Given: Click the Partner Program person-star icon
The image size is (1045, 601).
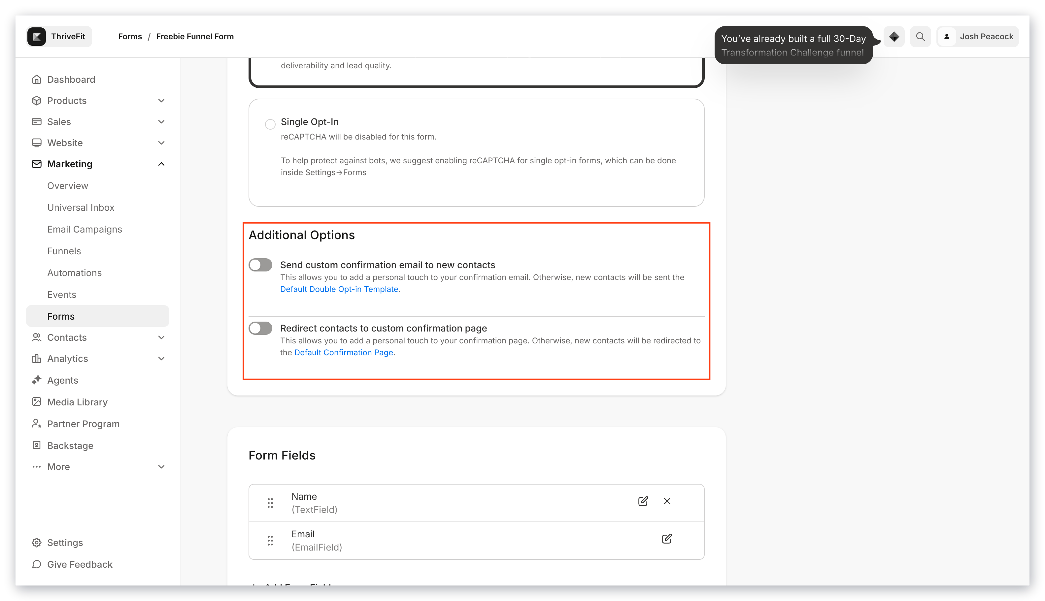Looking at the screenshot, I should tap(37, 424).
